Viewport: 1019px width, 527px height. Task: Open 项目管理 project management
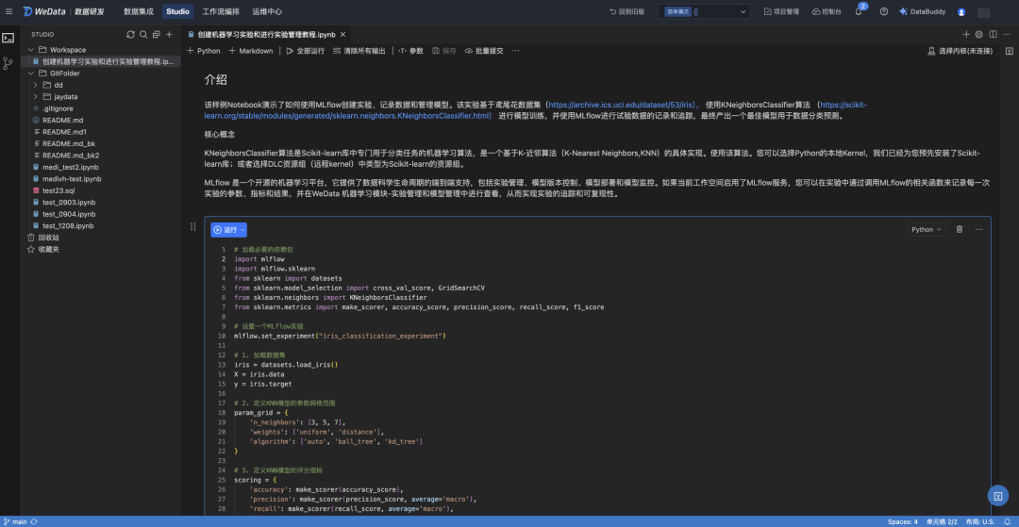click(x=782, y=11)
